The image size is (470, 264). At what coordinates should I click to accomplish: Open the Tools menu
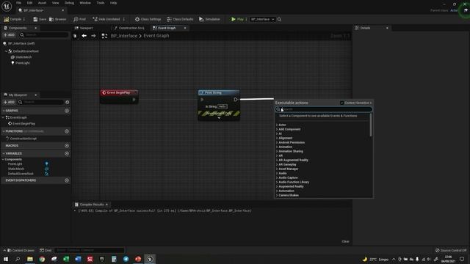(101, 3)
